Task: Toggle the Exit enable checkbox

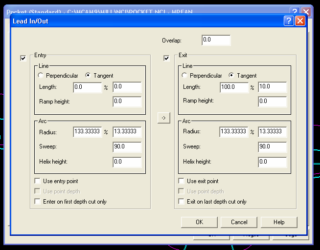Action: coord(166,58)
